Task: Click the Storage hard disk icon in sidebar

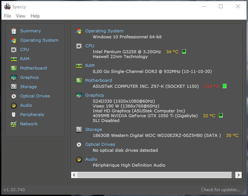Action: (14, 87)
